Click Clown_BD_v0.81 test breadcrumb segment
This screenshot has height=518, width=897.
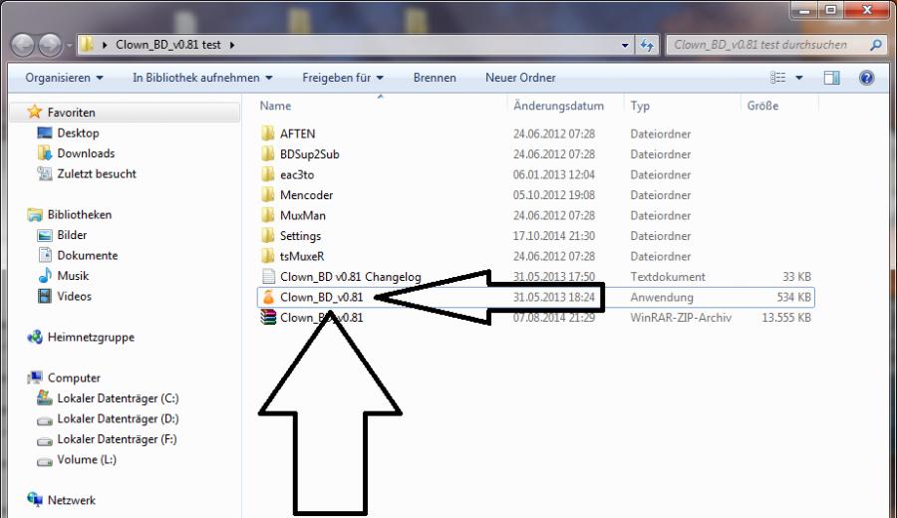pos(168,45)
